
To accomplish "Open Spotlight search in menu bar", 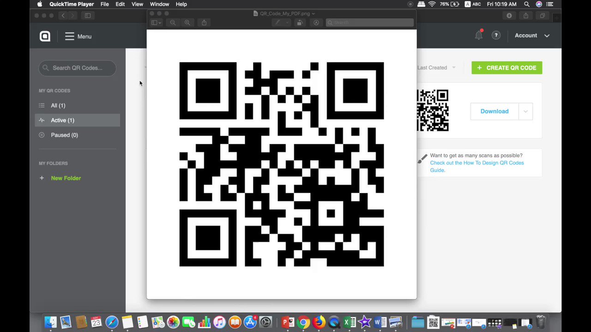I will [x=527, y=4].
